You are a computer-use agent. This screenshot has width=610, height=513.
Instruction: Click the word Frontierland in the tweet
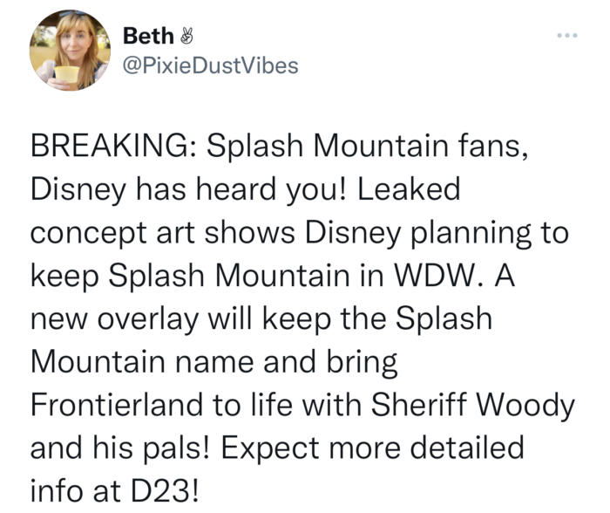pos(116,404)
